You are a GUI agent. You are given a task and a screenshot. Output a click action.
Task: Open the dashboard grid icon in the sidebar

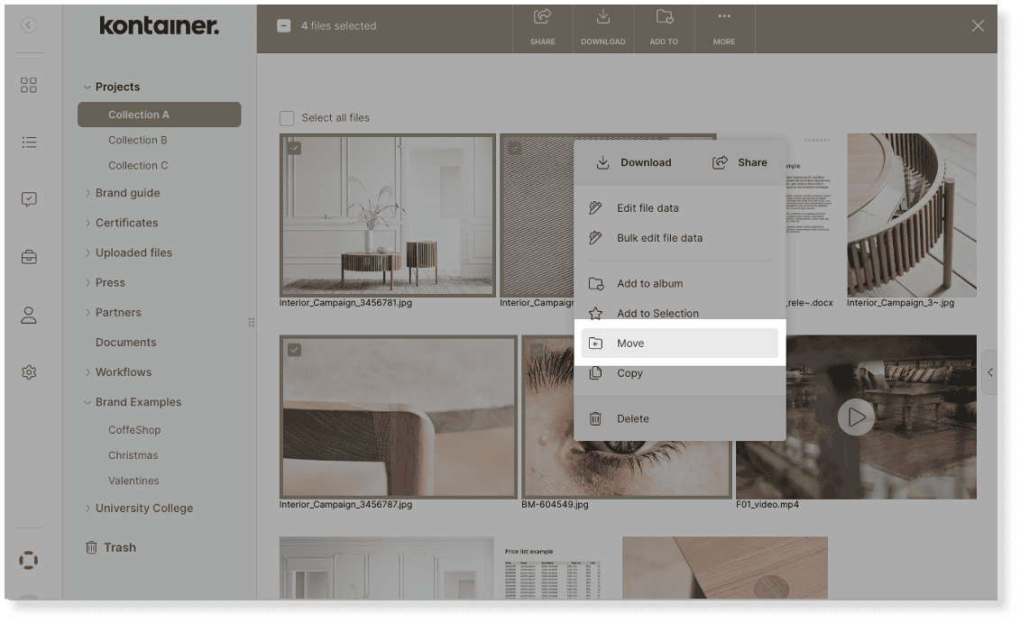28,85
